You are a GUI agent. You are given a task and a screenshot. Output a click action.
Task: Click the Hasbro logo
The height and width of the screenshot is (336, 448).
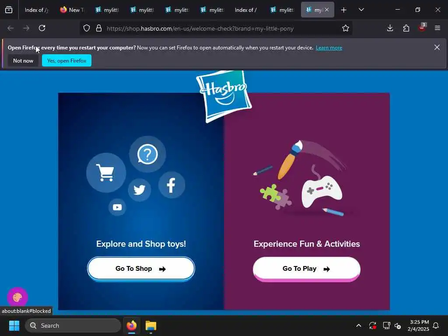click(x=224, y=96)
